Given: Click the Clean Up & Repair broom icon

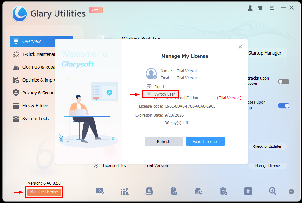Looking at the screenshot, I should pyautogui.click(x=16, y=67).
